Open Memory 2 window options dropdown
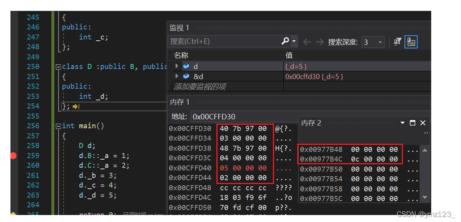The image size is (461, 222). point(403,123)
